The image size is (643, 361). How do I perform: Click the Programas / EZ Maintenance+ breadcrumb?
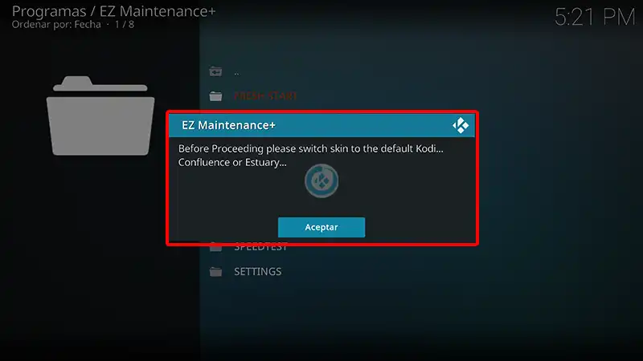113,11
